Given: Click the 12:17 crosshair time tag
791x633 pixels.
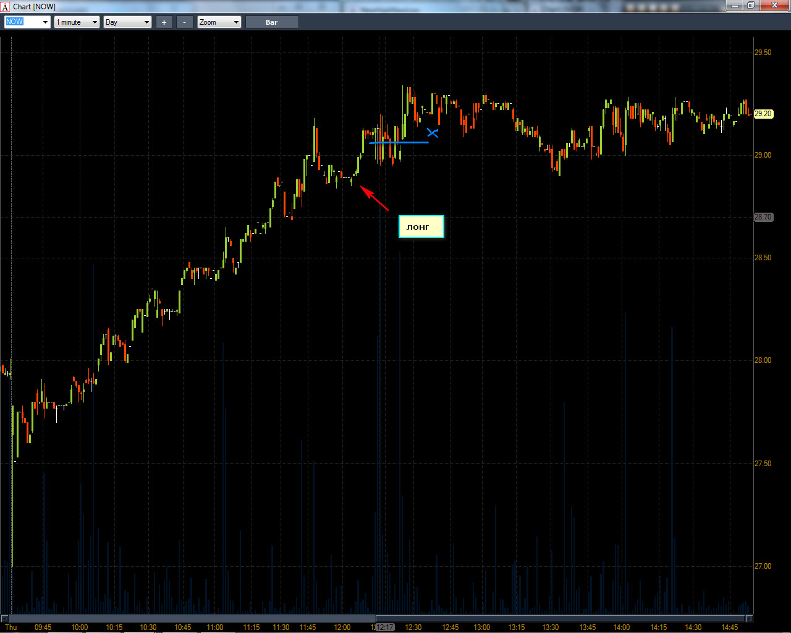Looking at the screenshot, I should (x=385, y=627).
